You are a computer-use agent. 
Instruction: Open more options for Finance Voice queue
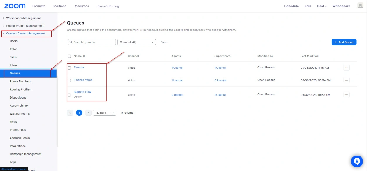346,80
